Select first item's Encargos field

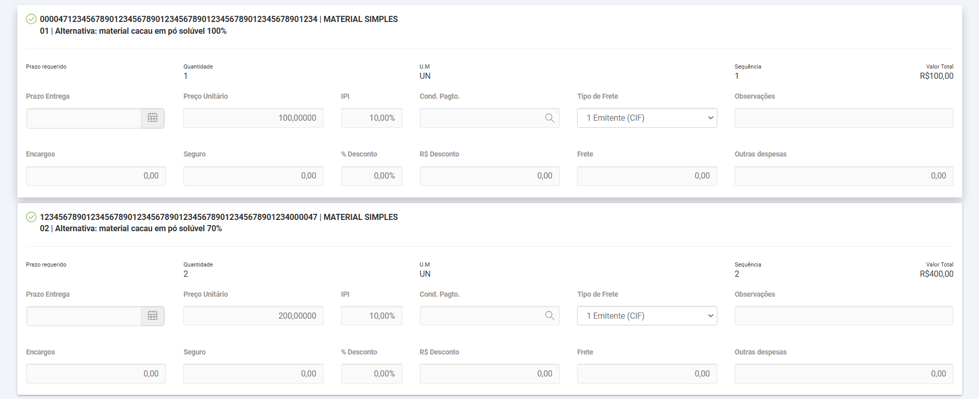coord(96,176)
